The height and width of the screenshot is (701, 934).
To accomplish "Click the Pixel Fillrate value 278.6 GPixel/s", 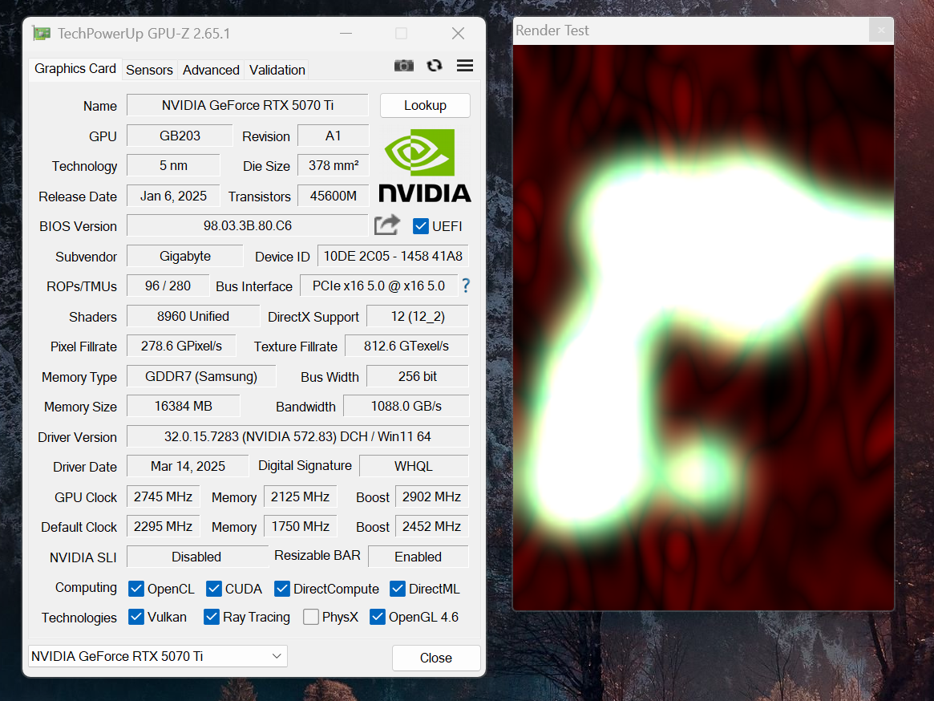I will [x=182, y=346].
